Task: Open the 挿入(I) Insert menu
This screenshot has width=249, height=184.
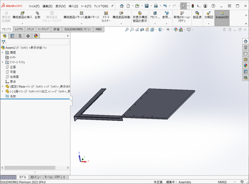Action: coord(73,6)
